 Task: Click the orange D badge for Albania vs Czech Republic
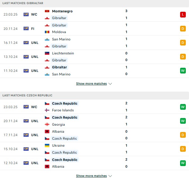coord(183,135)
